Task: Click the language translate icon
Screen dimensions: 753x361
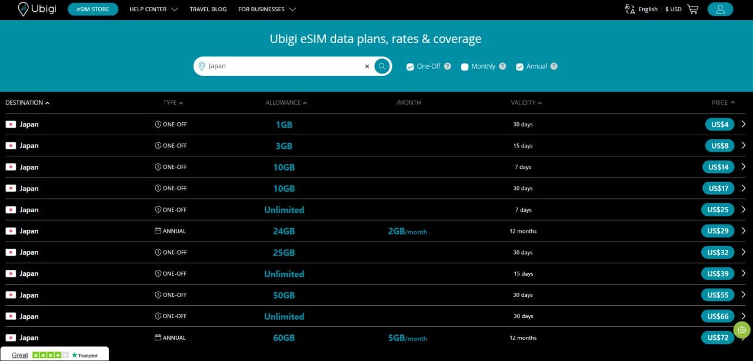Action: point(629,9)
